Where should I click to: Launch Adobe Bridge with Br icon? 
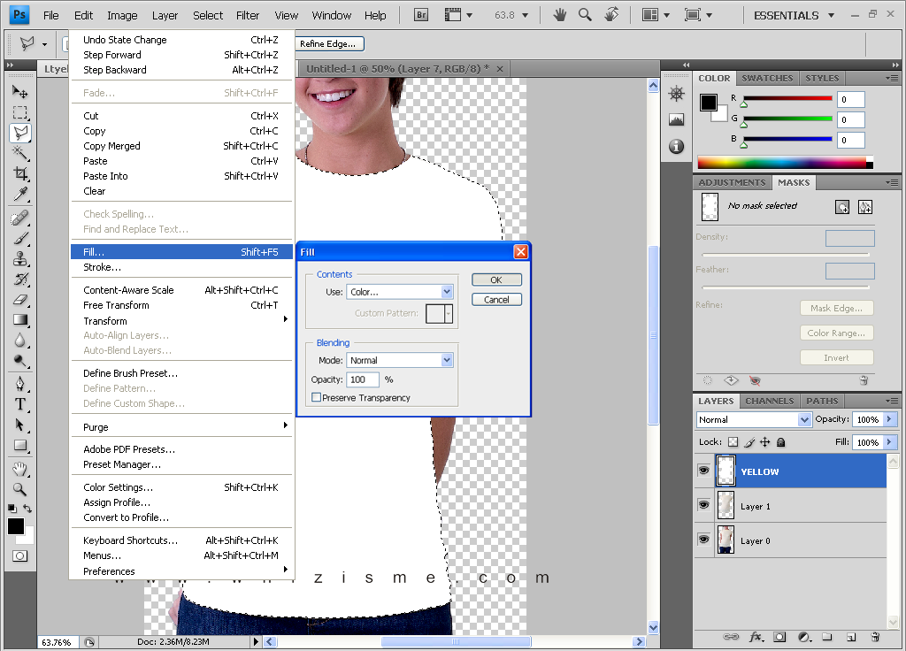(421, 15)
